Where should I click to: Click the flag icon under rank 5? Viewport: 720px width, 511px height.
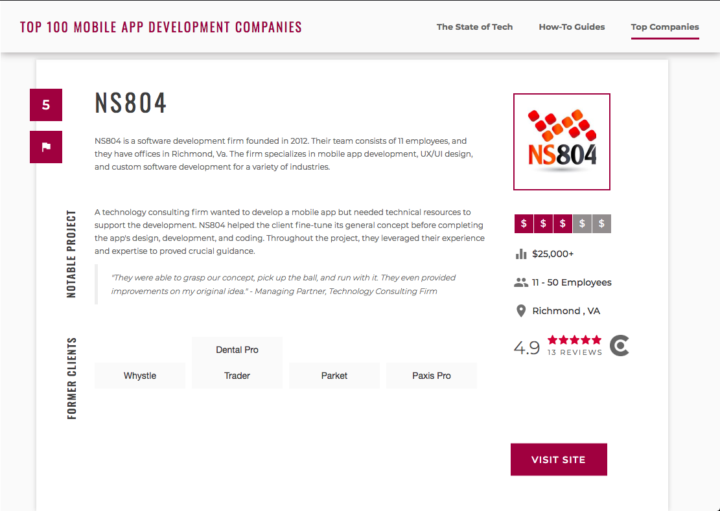coord(46,147)
